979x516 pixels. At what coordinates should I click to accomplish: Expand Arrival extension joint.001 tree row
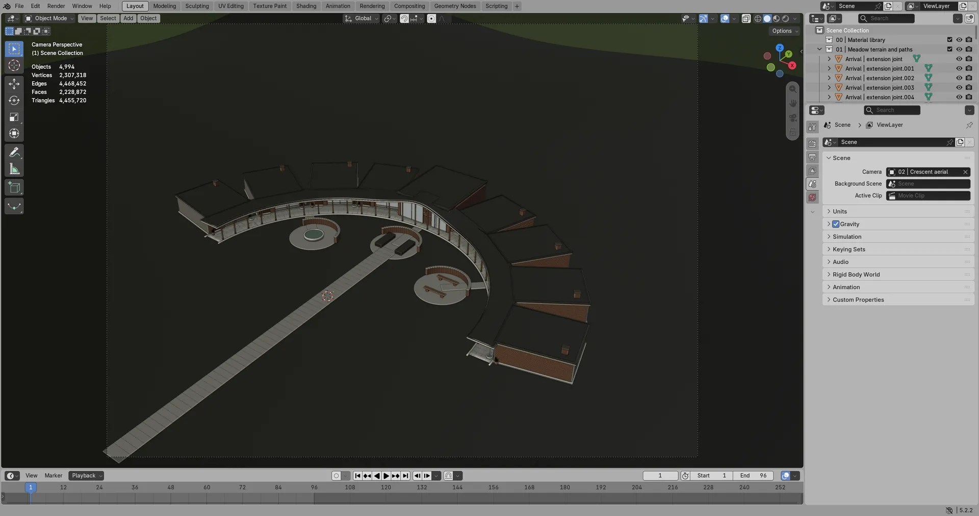click(x=829, y=69)
